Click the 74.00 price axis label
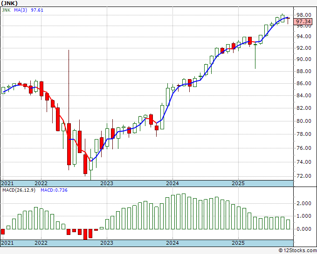The height and width of the screenshot is (254, 317). coord(303,162)
